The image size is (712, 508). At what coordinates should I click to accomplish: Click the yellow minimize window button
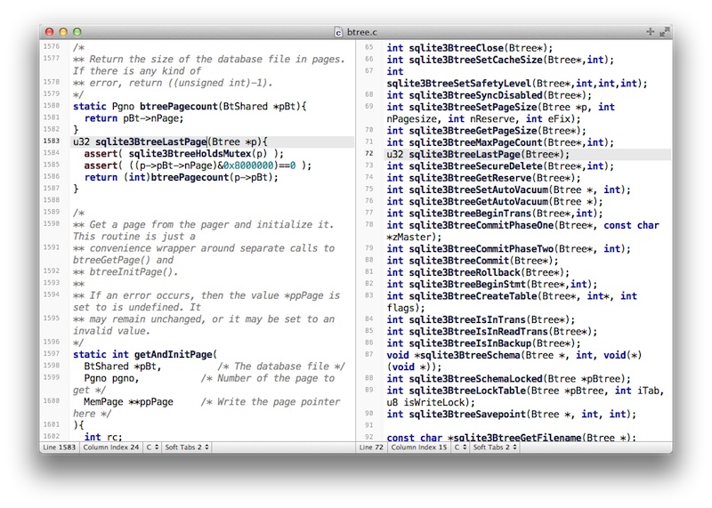point(62,31)
